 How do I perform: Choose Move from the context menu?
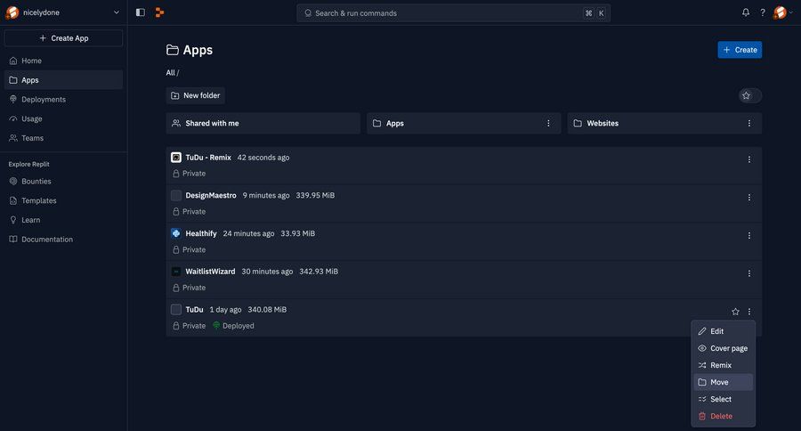tap(723, 382)
